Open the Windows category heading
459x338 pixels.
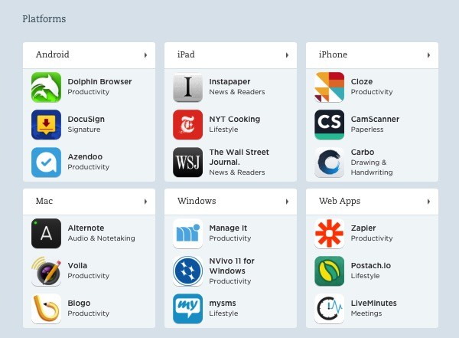(x=197, y=201)
